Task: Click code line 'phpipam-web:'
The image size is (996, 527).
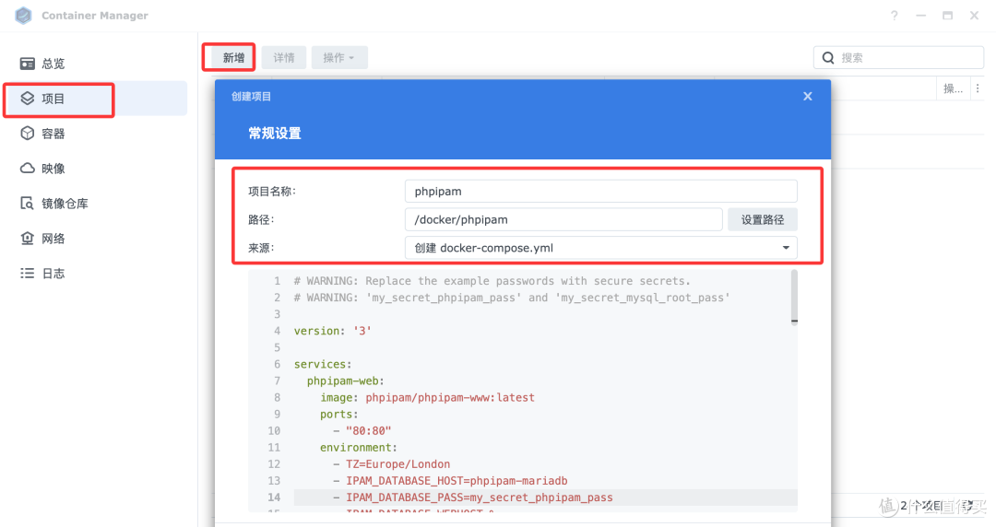Action: 346,381
